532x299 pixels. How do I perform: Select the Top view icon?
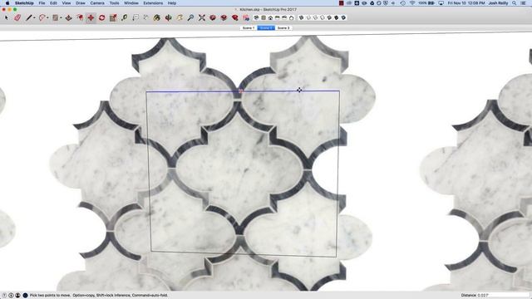pyautogui.click(x=264, y=17)
